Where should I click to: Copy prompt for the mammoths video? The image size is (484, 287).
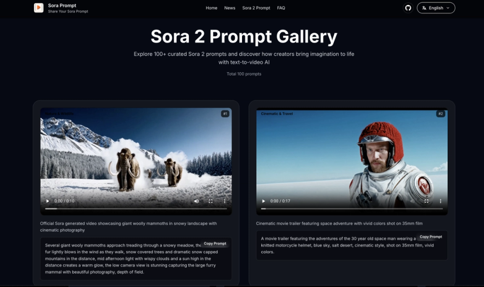tap(215, 243)
